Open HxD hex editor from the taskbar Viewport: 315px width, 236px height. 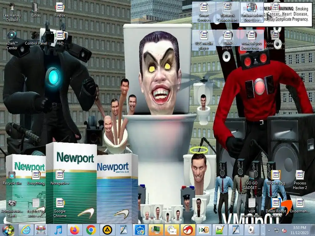[x=204, y=230]
